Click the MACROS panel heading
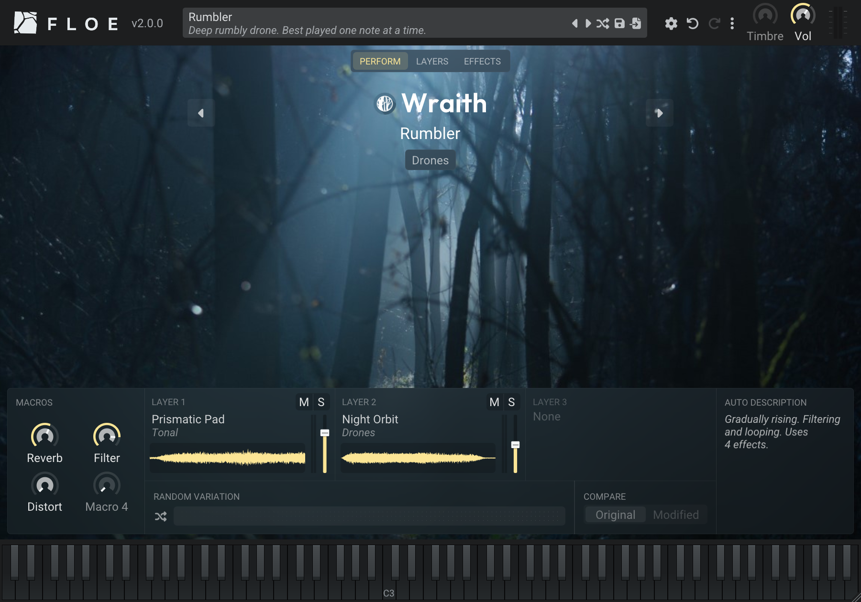Image resolution: width=861 pixels, height=602 pixels. 34,403
